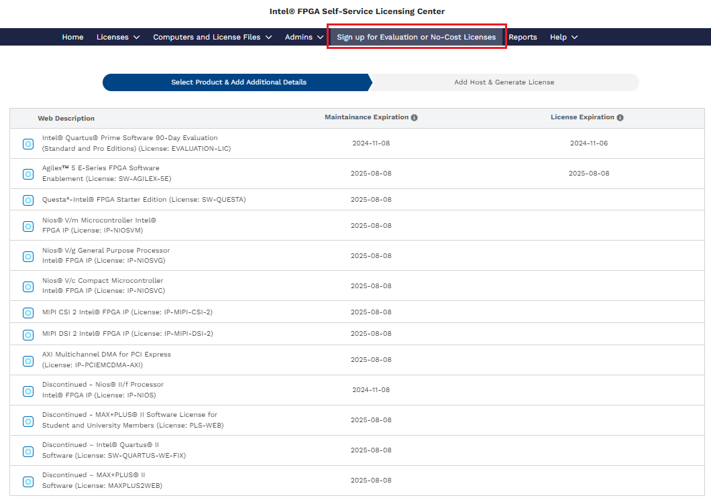Screen dimensions: 711x504
Task: Select the AXI Multichannel DMA radio button
Action: (28, 361)
